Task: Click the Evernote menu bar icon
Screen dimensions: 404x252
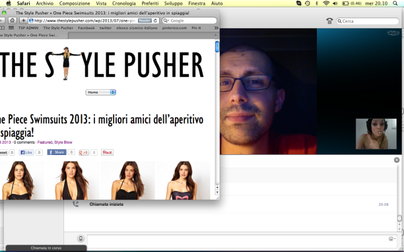Action: [299, 3]
